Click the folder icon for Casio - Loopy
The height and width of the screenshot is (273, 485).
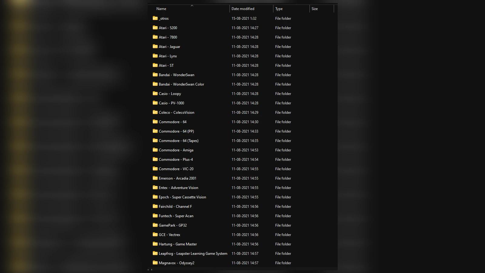(x=155, y=93)
